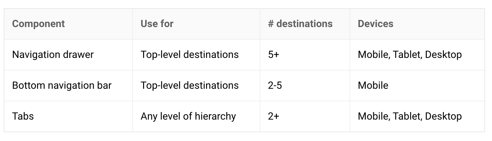Select the Navigation drawer cell
The height and width of the screenshot is (141, 492).
click(x=53, y=55)
